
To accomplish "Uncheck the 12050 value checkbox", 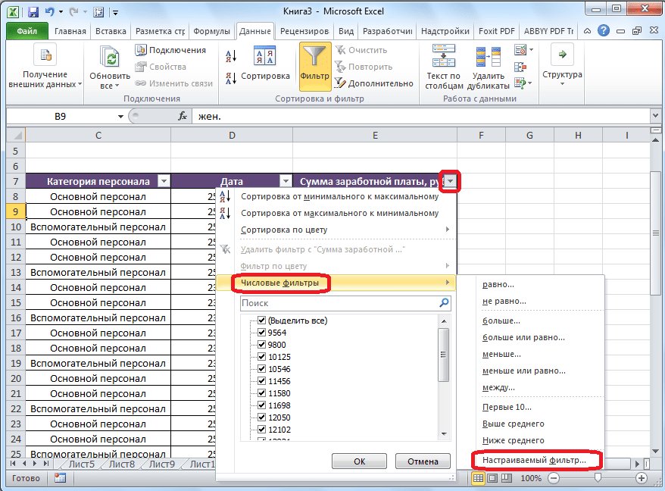I will (x=261, y=418).
